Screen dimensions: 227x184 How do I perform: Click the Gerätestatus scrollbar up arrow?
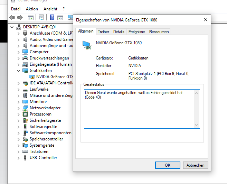197,93
